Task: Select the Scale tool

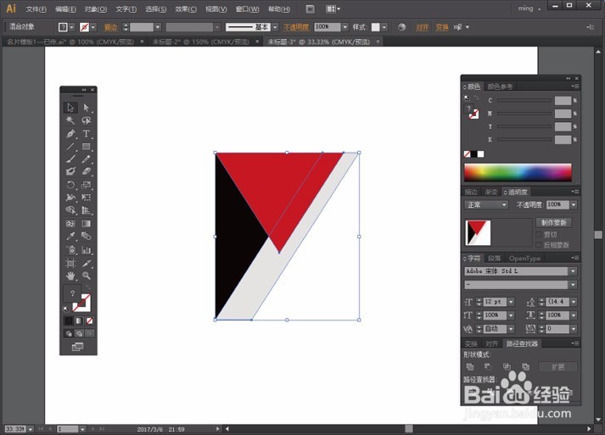Action: click(x=86, y=185)
